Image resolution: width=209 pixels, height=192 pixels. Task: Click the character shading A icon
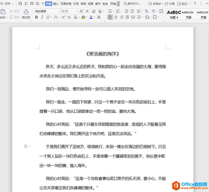coord(99,17)
